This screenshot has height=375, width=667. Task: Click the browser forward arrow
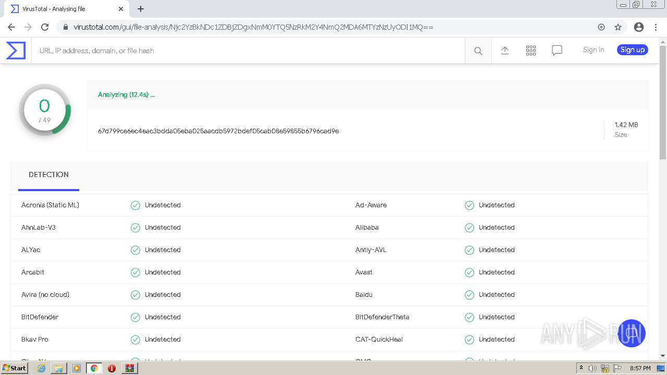28,27
